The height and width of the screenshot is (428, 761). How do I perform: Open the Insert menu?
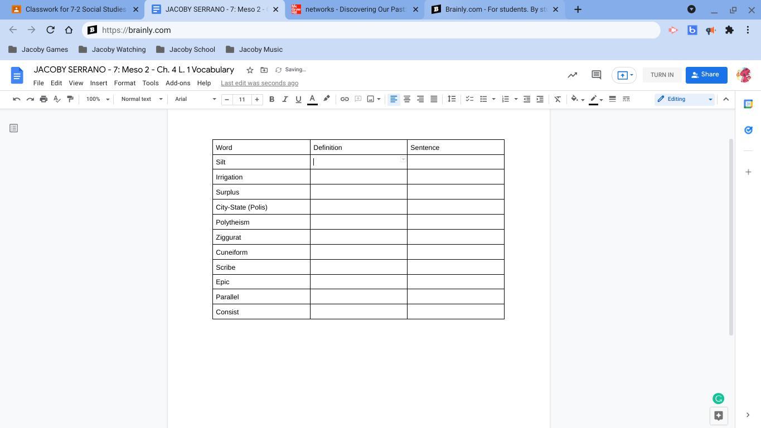point(98,83)
